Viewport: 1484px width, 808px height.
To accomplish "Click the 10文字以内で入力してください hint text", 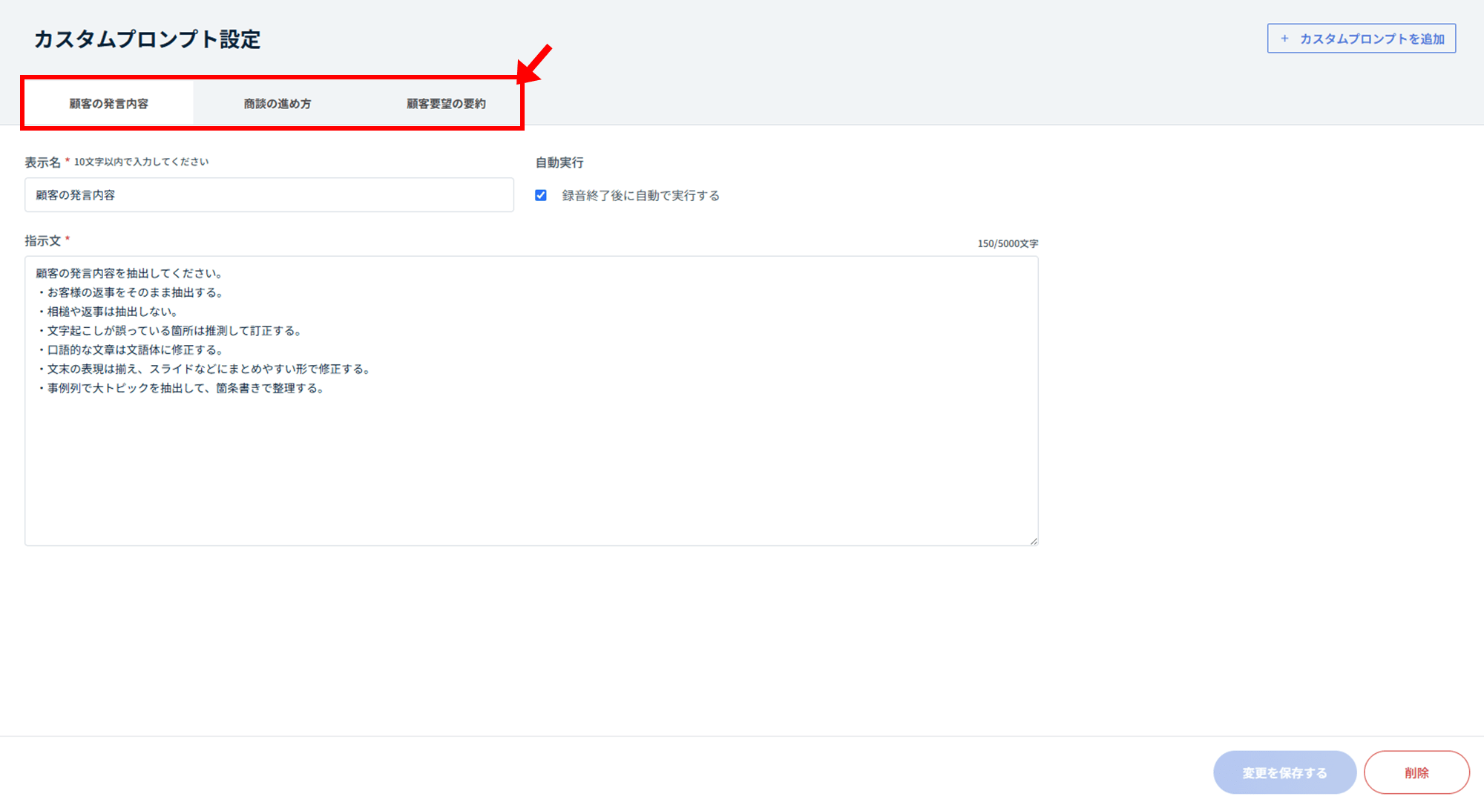I will tap(141, 162).
